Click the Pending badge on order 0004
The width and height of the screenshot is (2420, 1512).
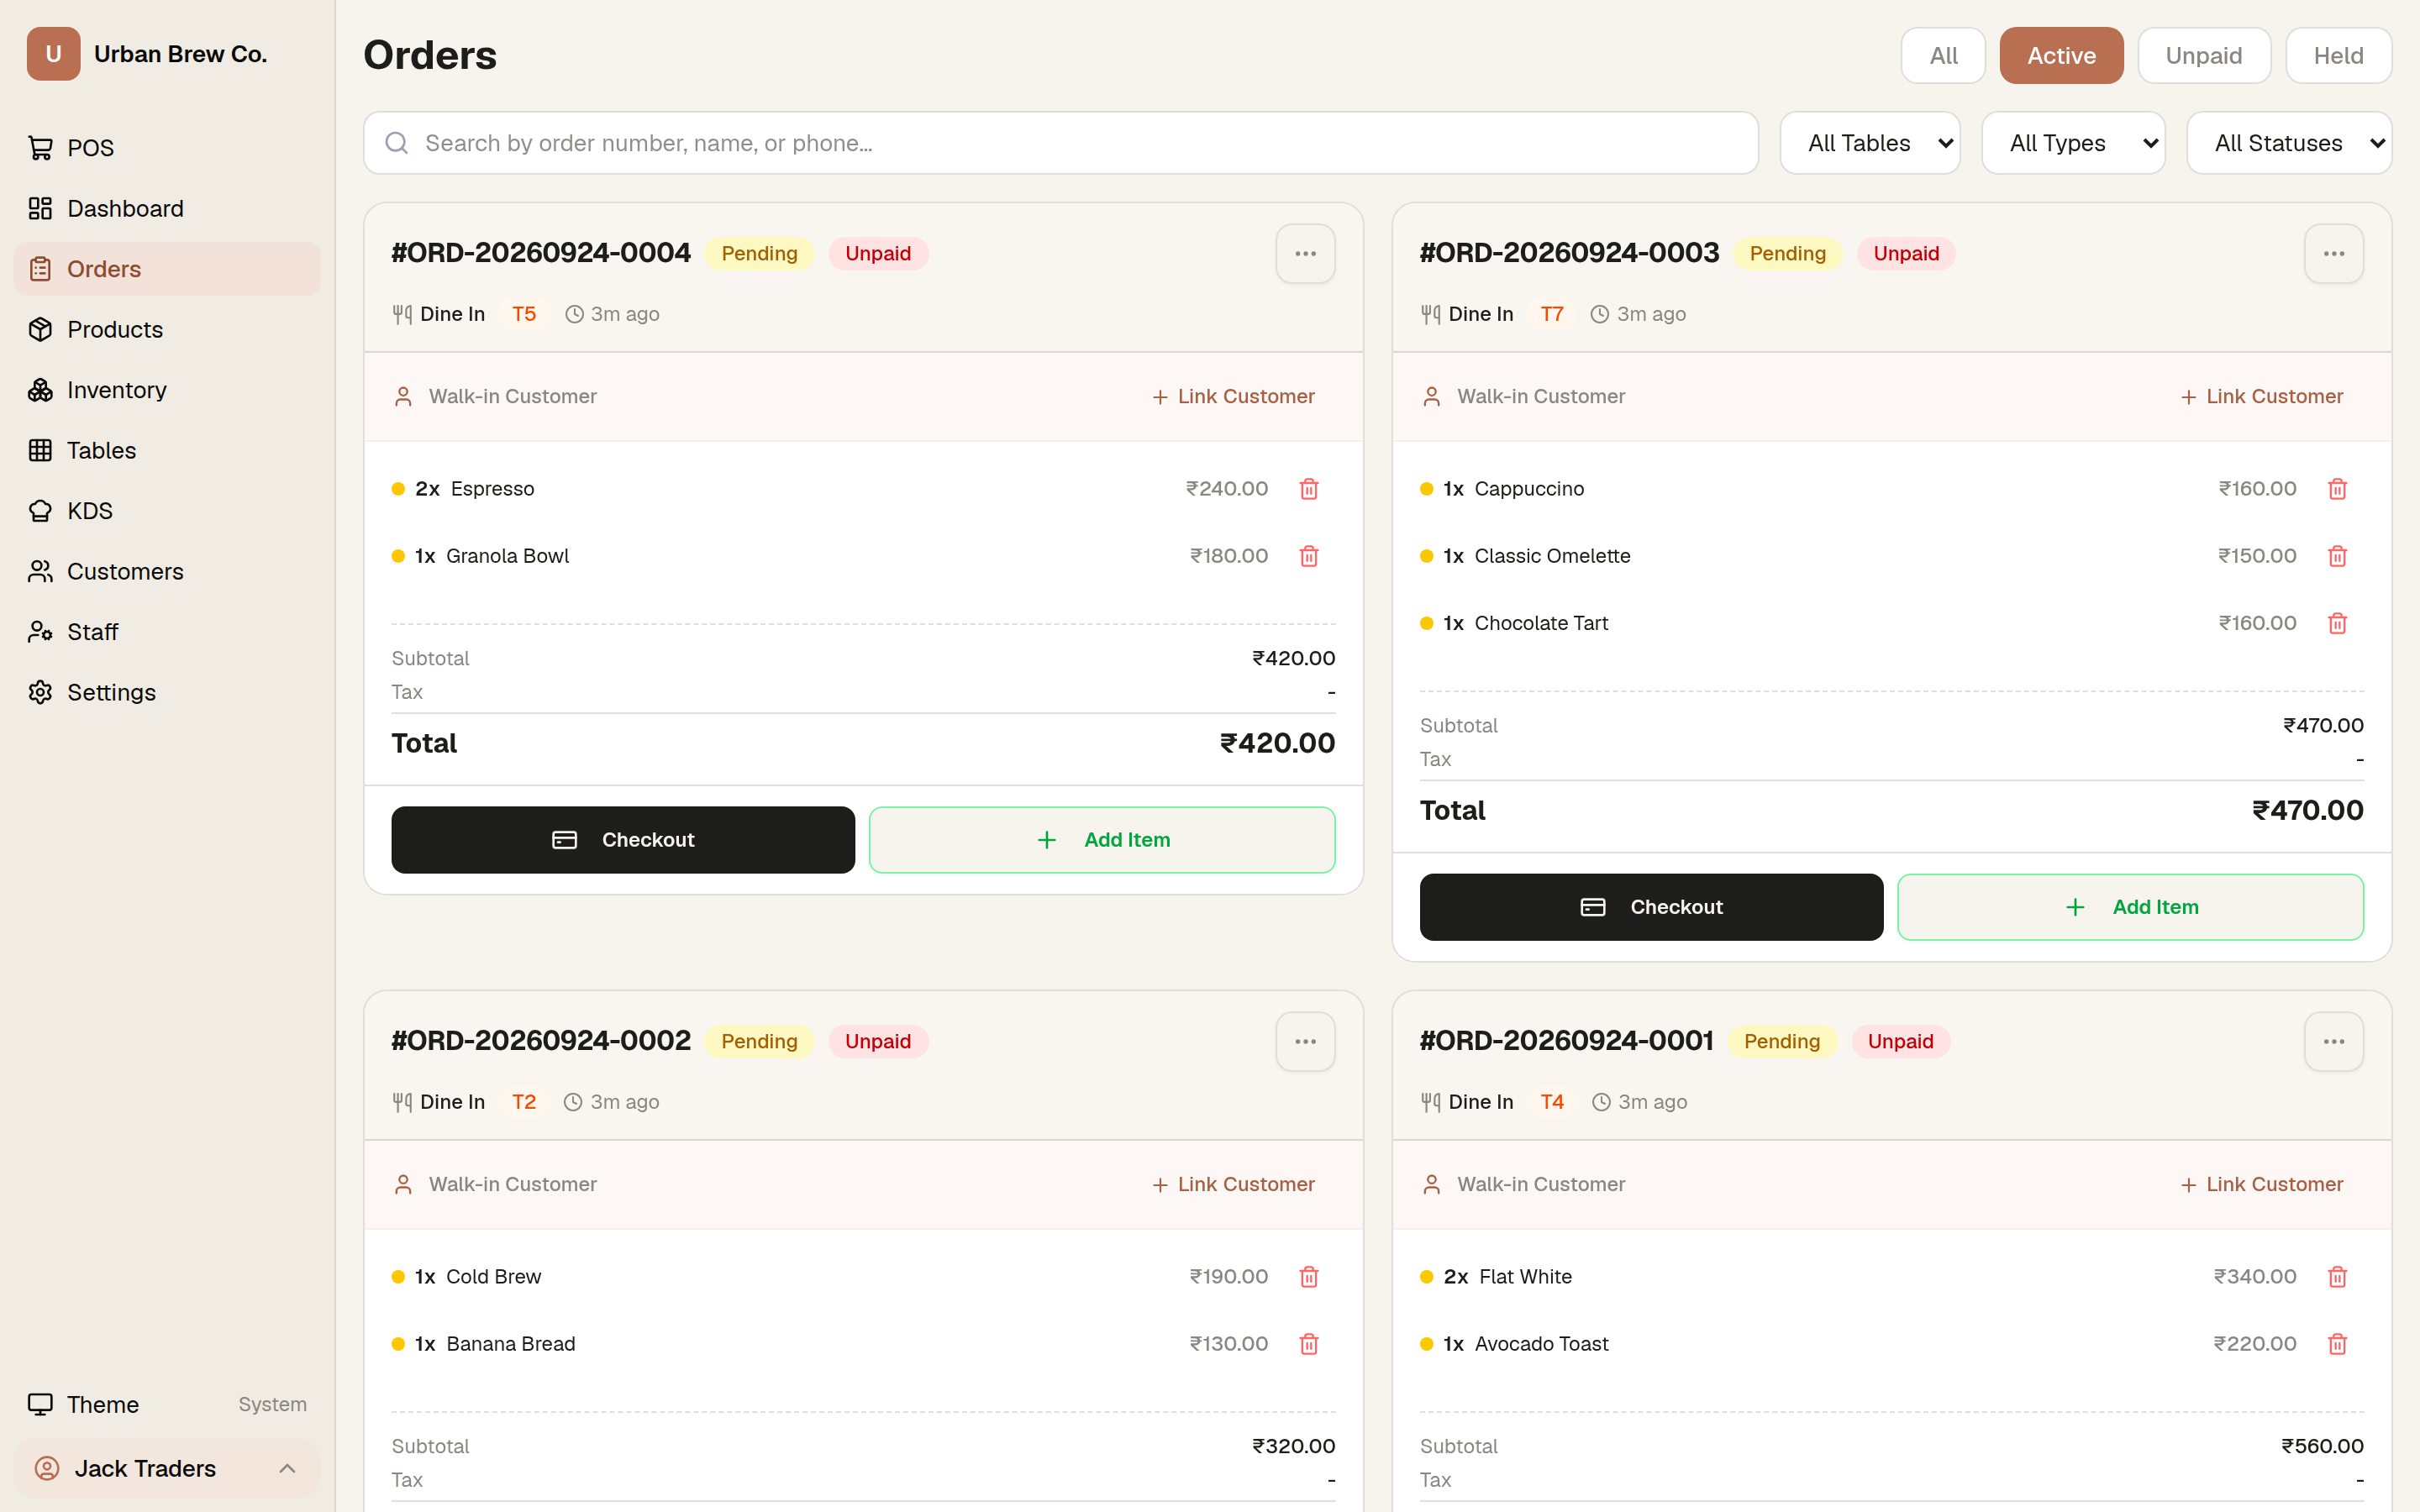pos(759,254)
